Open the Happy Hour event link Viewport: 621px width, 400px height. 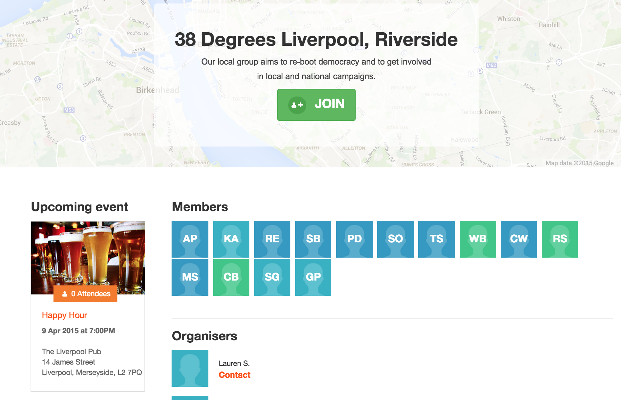coord(64,315)
